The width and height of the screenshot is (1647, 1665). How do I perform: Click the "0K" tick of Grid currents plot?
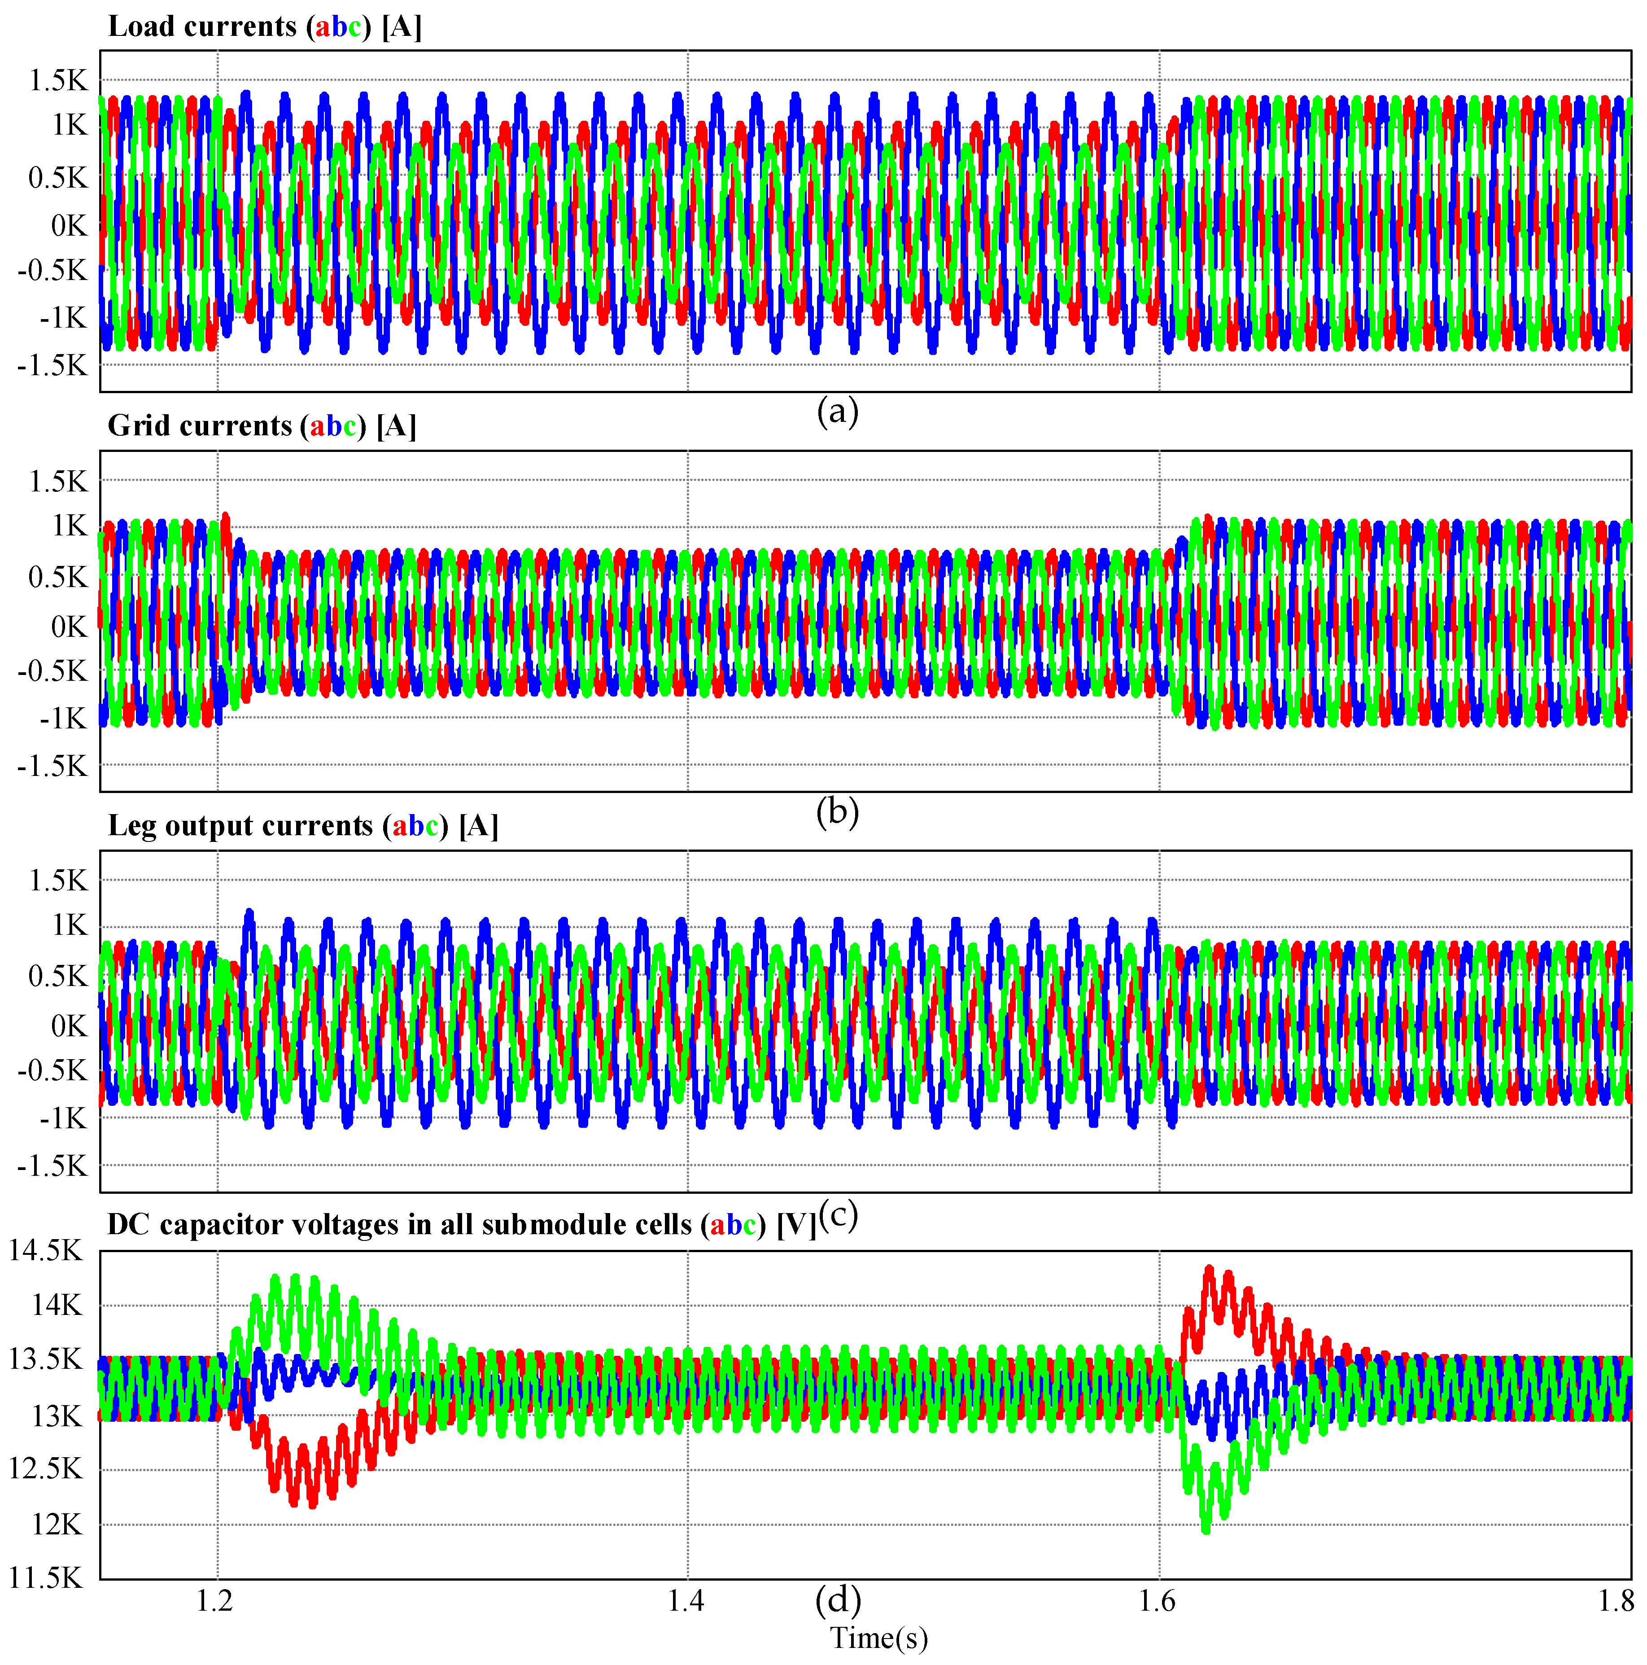pos(70,627)
